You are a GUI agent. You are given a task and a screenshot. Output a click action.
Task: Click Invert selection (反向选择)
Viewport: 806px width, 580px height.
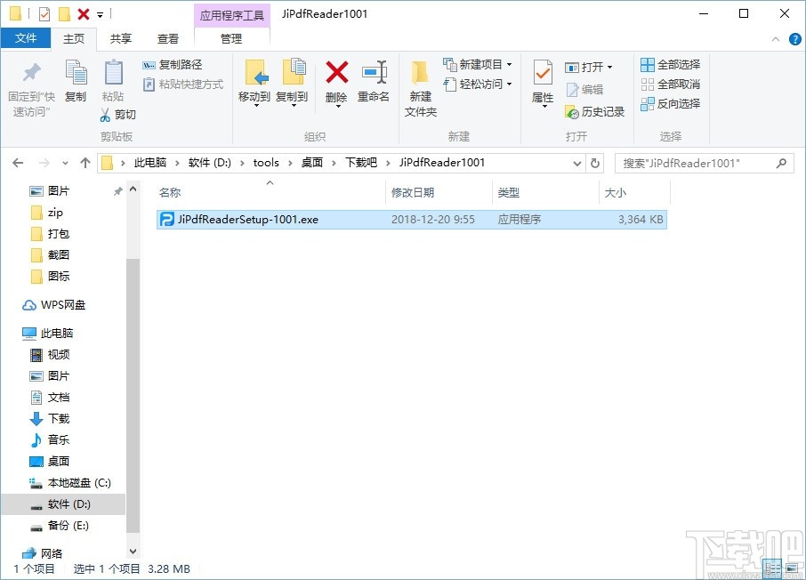click(x=670, y=104)
